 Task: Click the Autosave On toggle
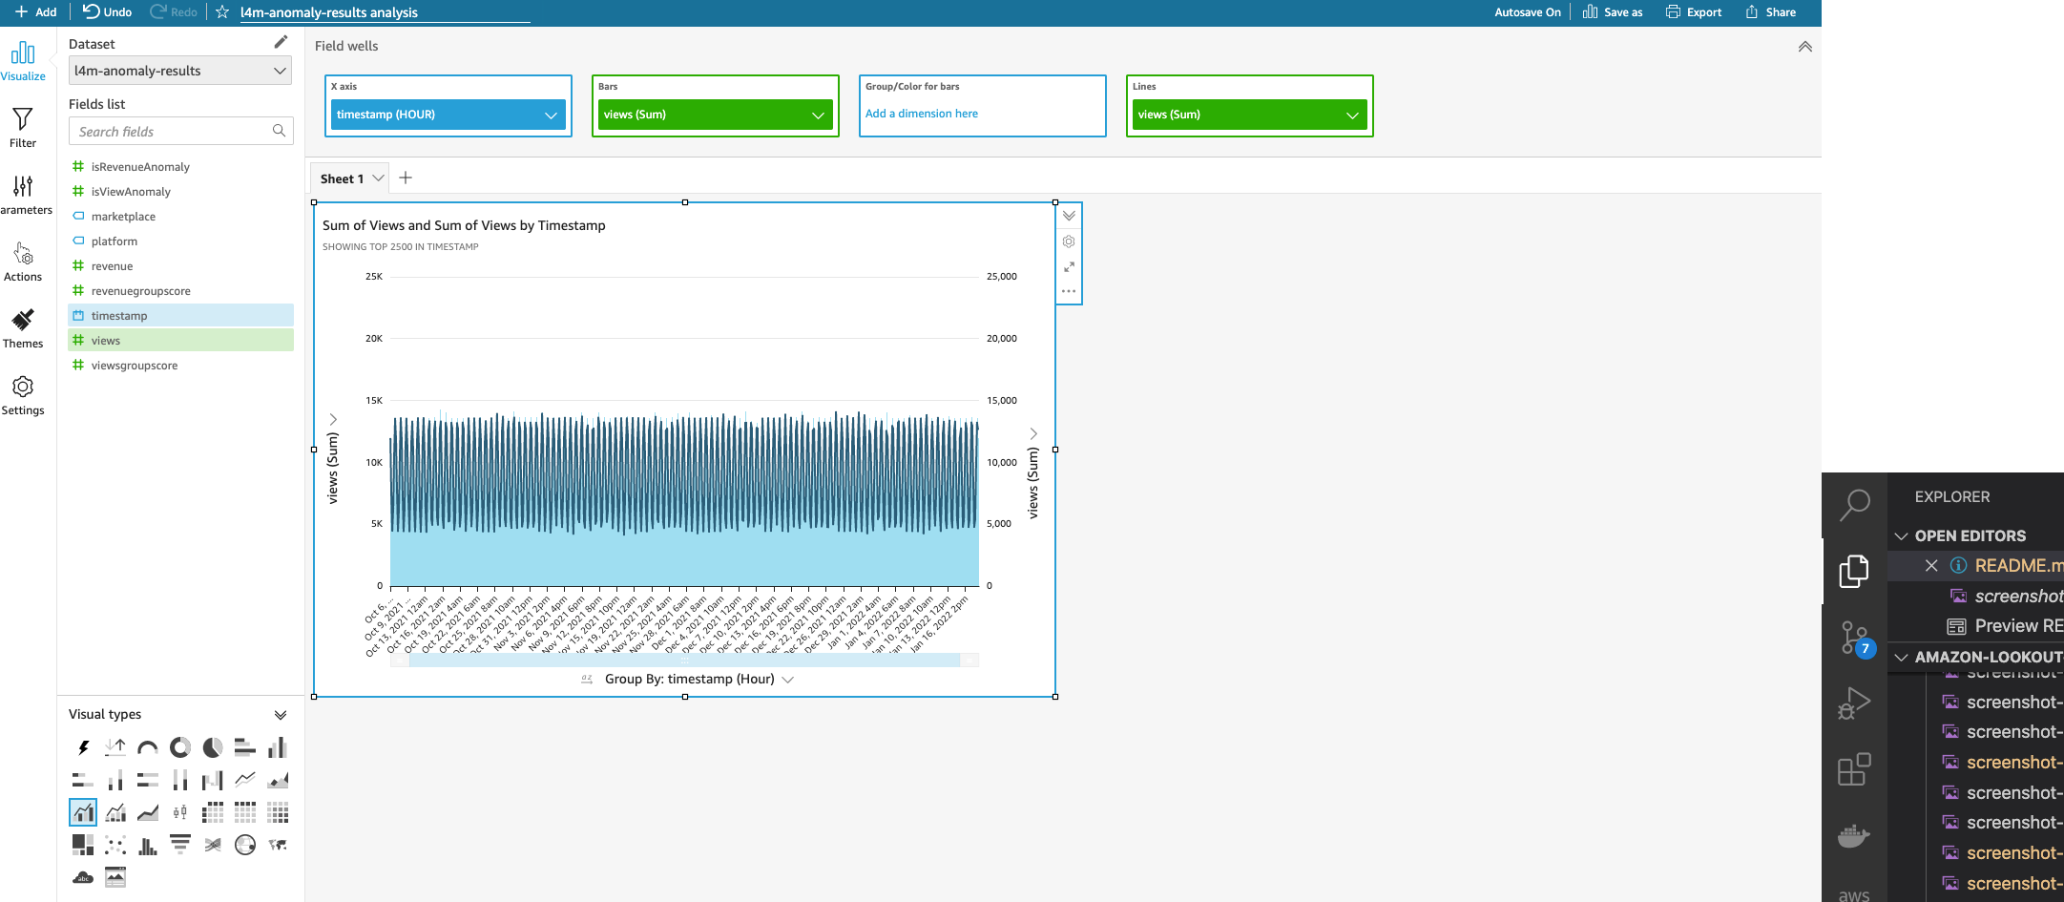(1528, 12)
